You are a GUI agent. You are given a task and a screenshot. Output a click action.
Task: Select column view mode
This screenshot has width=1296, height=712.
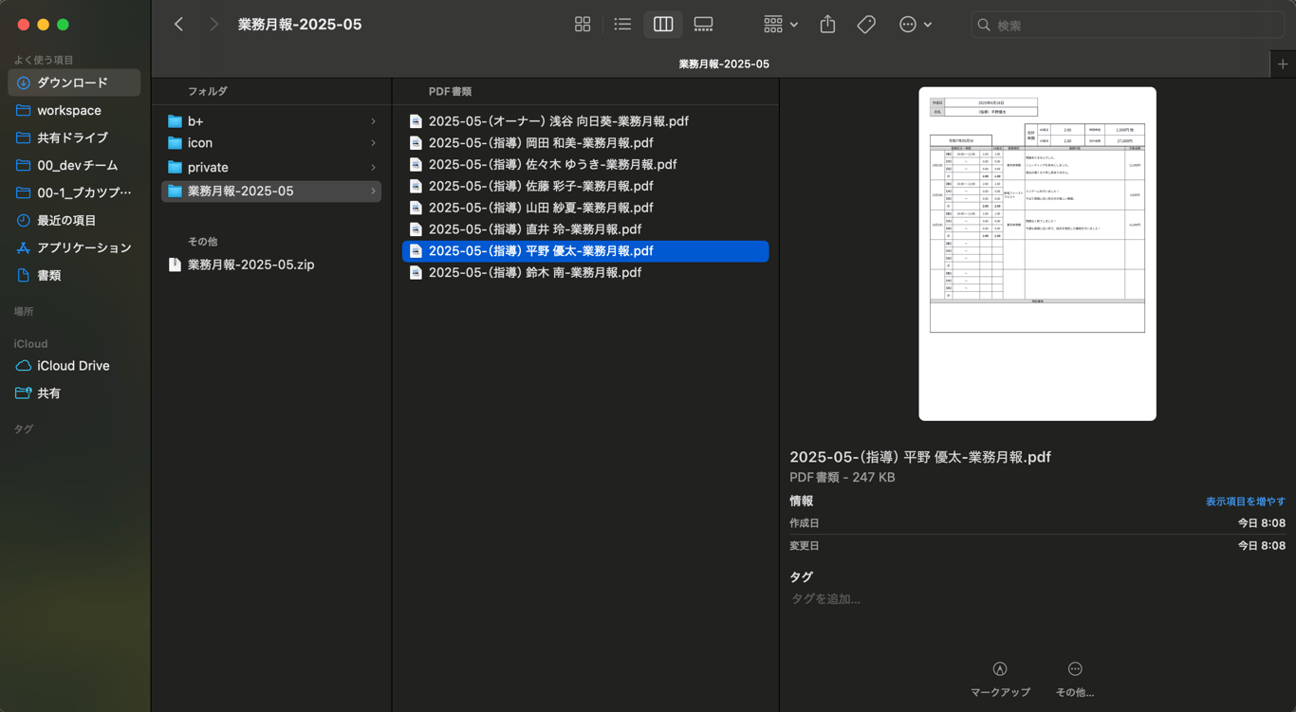pyautogui.click(x=662, y=25)
